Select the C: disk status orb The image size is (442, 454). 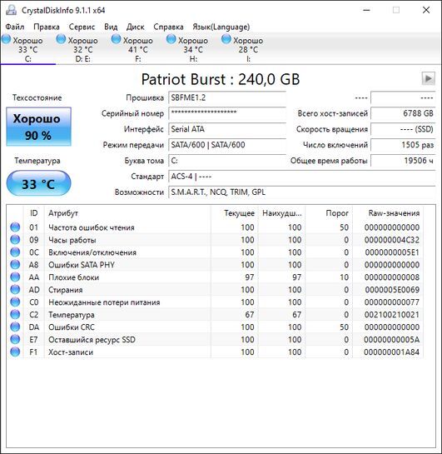click(7, 39)
